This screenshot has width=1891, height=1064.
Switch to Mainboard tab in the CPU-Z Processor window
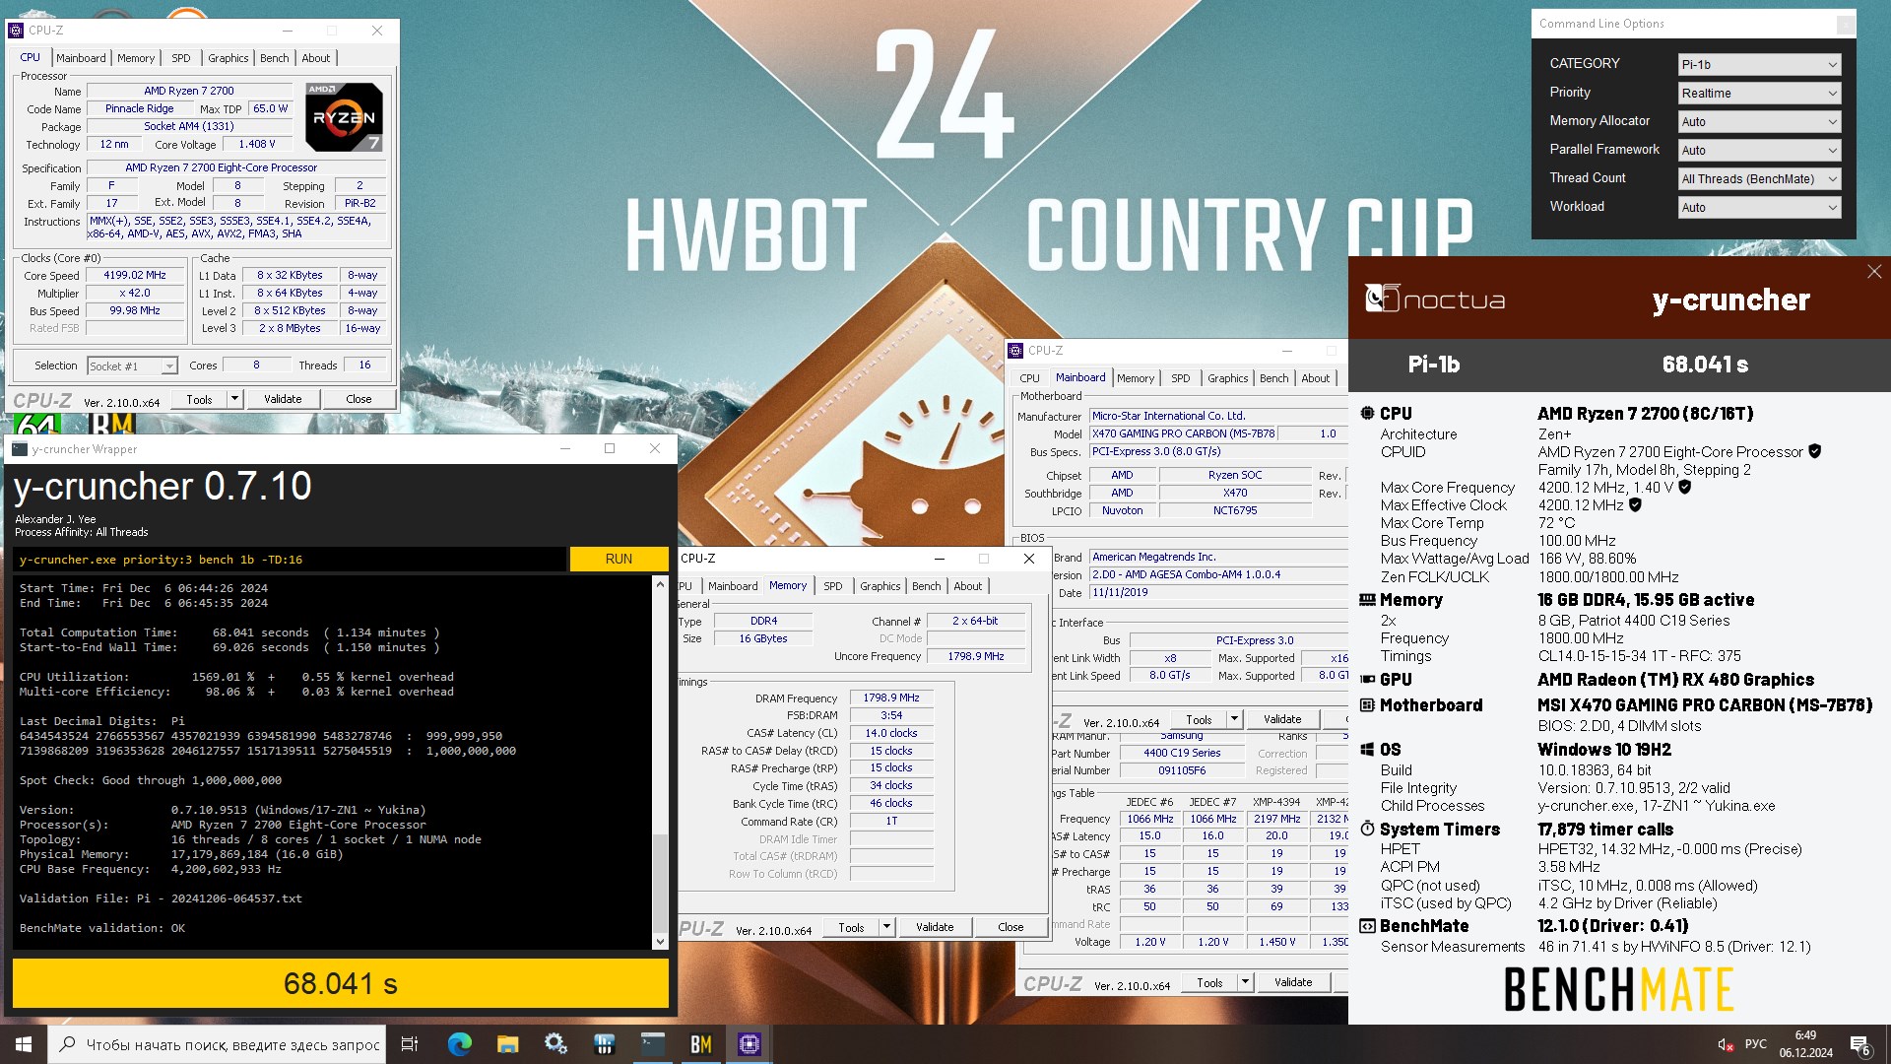click(81, 58)
